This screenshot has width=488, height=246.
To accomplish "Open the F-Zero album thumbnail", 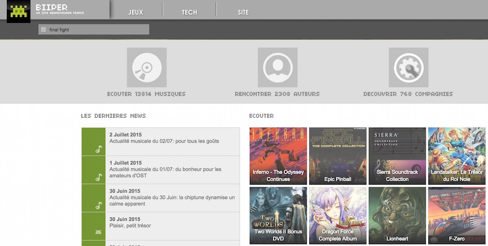I will (x=457, y=215).
